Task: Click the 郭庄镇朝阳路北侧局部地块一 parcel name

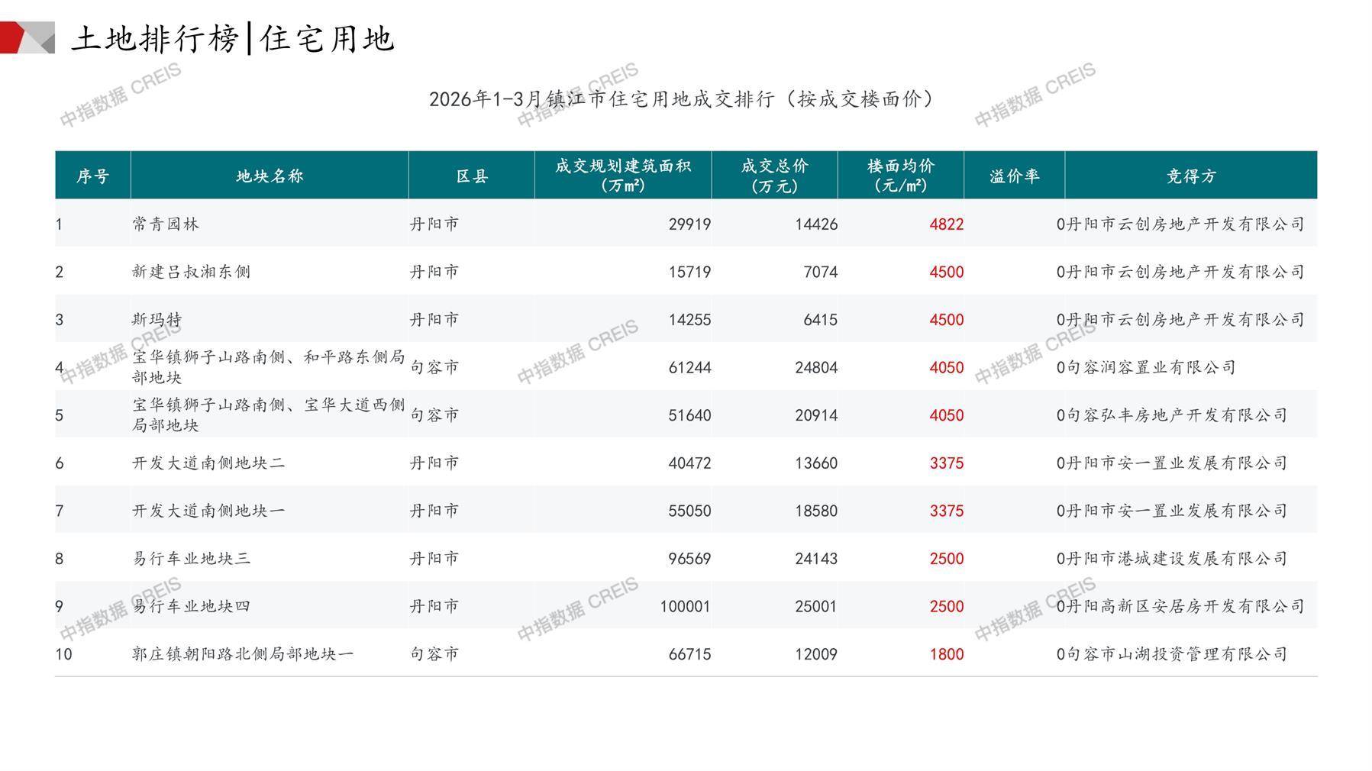Action: [243, 654]
